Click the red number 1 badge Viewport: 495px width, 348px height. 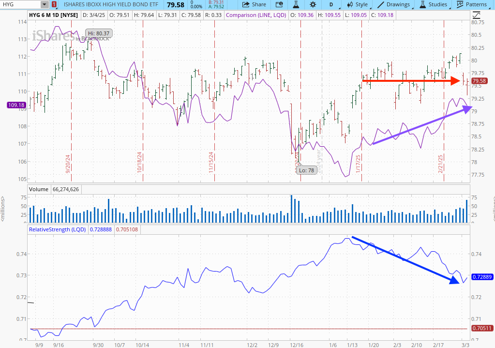[53, 4]
